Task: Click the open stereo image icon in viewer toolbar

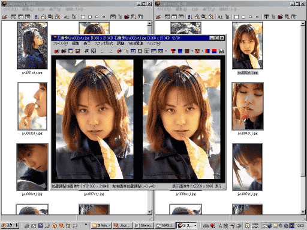Action: point(57,52)
